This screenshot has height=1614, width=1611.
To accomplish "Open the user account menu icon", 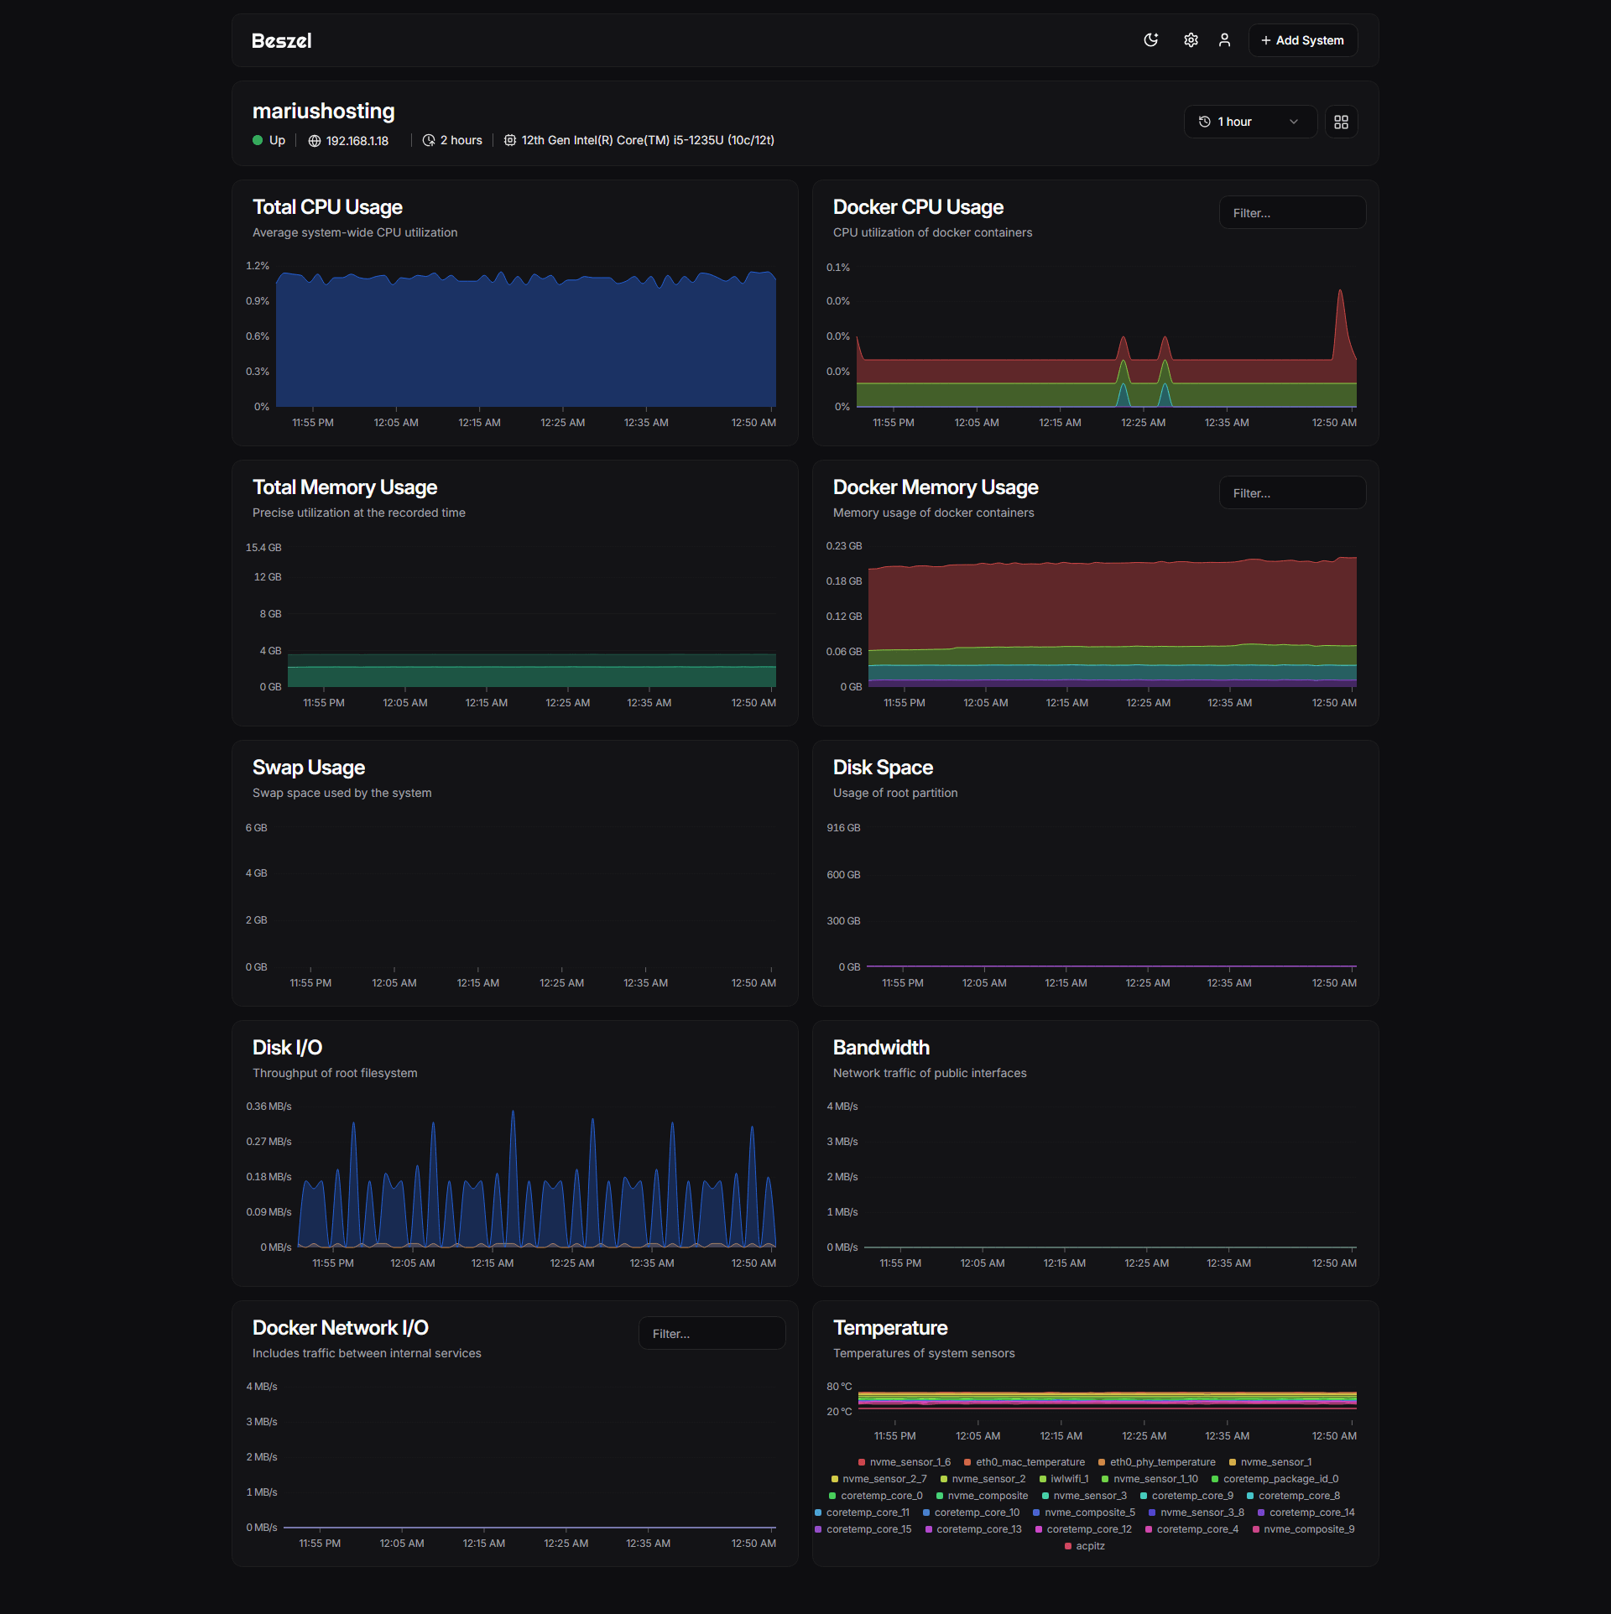I will [x=1224, y=40].
